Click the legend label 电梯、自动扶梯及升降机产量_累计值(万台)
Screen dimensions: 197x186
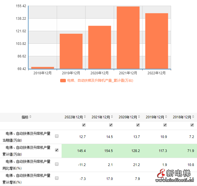[100, 81]
